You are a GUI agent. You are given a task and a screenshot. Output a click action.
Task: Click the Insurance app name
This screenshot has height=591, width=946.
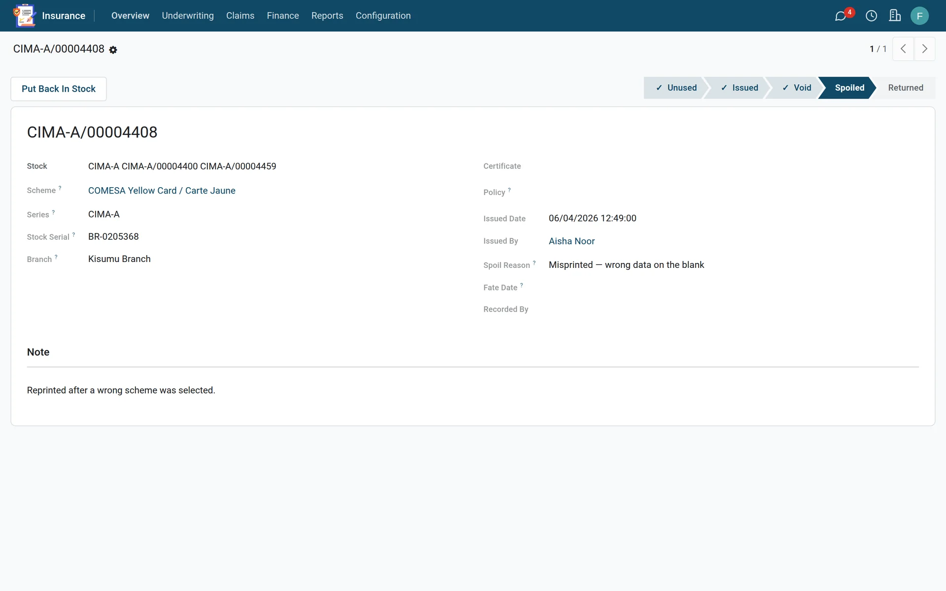64,16
